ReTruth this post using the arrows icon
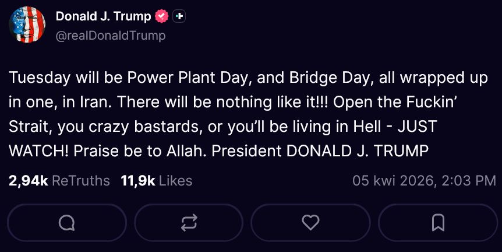Viewport: 502px width, 252px height. point(189,222)
